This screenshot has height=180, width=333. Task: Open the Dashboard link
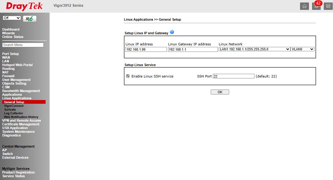[11, 29]
